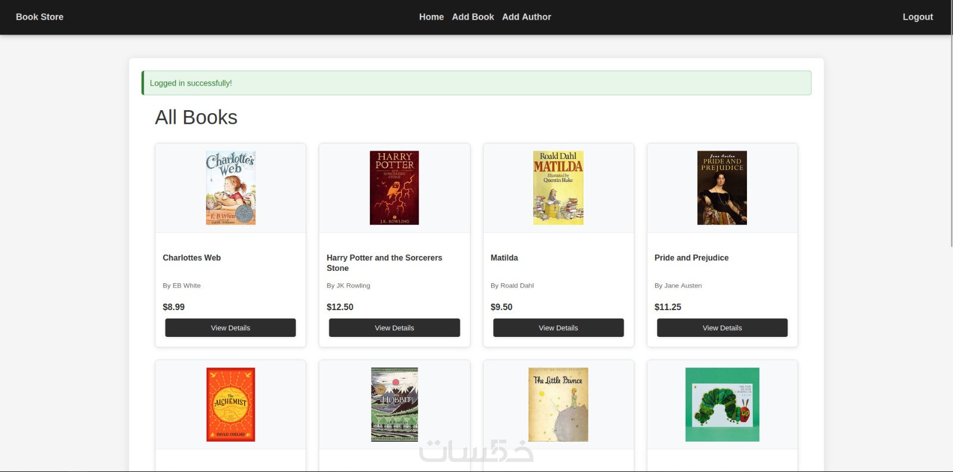The image size is (953, 472).
Task: Select the Matilda book cover
Action: click(x=558, y=187)
